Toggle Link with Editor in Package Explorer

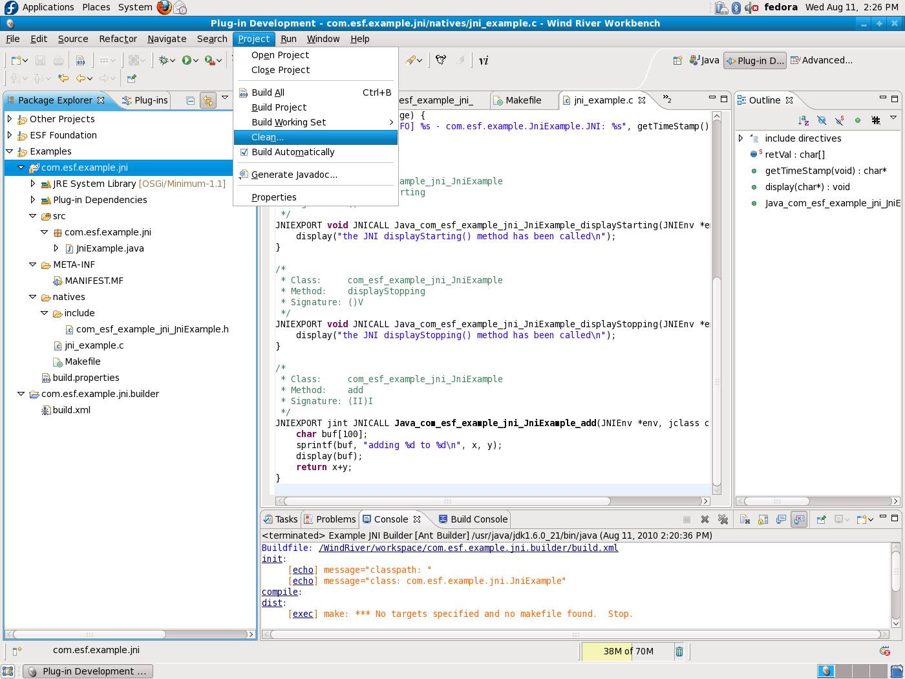click(x=208, y=100)
